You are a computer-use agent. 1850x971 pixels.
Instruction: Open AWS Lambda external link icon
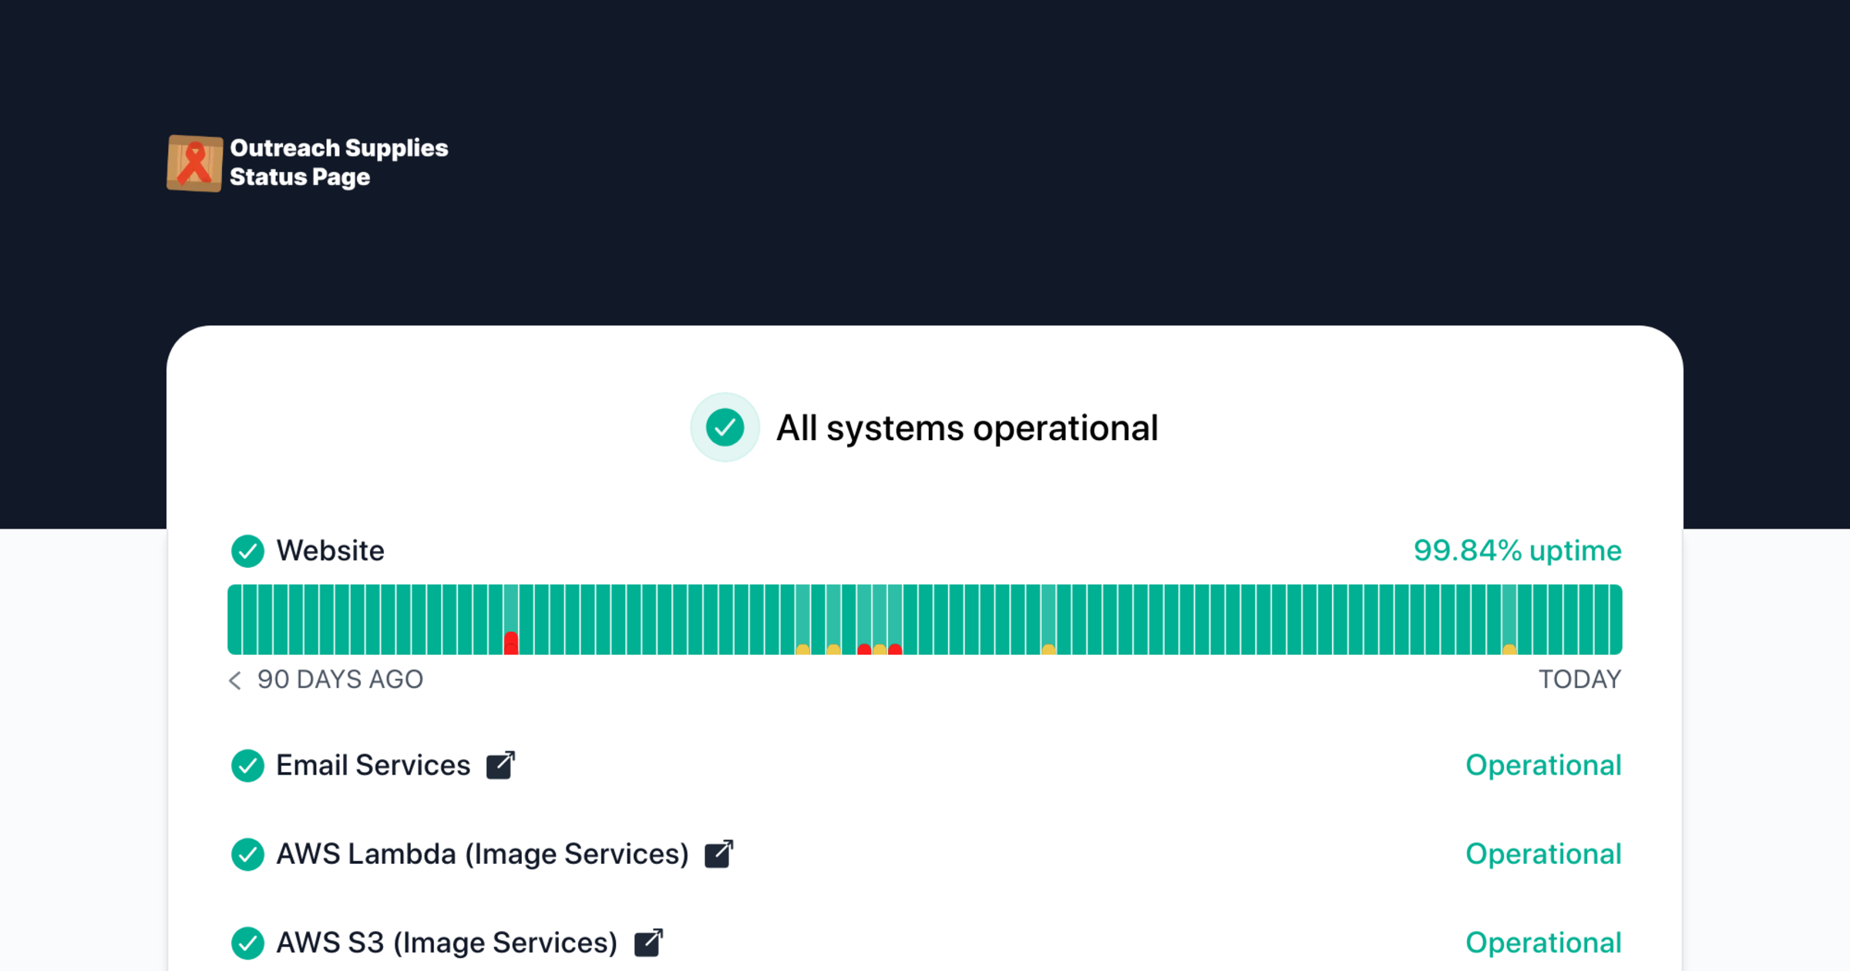(x=718, y=854)
